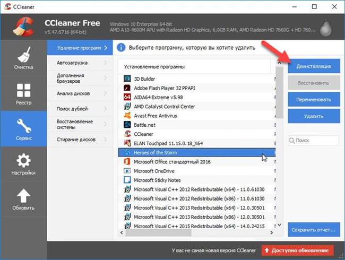345x260 pixels.
Task: Open the Очистка cleaner section
Action: tap(23, 58)
